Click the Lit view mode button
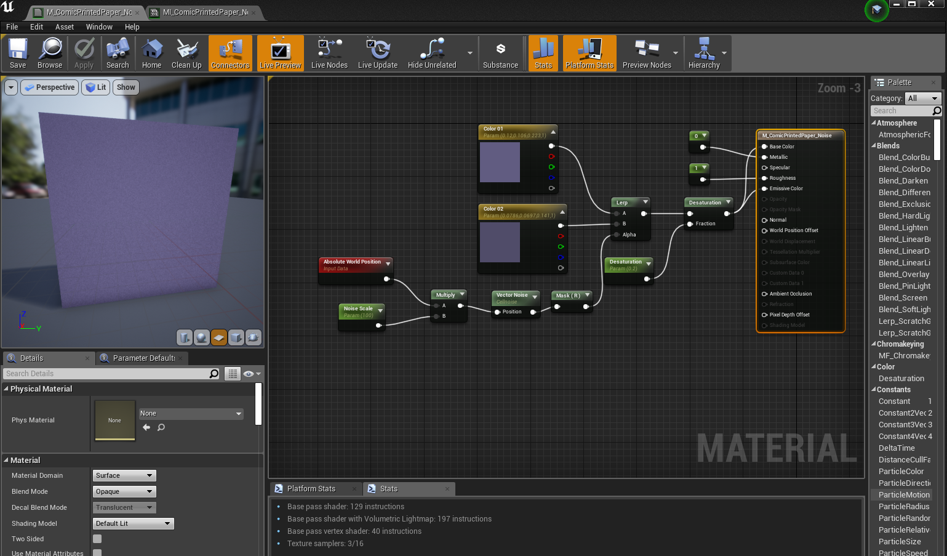The width and height of the screenshot is (947, 556). click(x=96, y=87)
